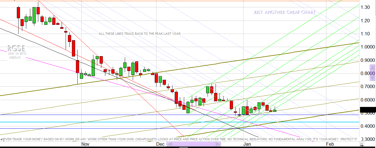Click the NEVER TRADE YOUR MONEY disclaimer text

(x=180, y=139)
